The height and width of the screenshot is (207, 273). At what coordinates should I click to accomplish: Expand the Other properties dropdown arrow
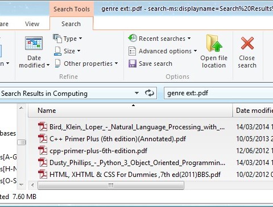tap(116, 64)
